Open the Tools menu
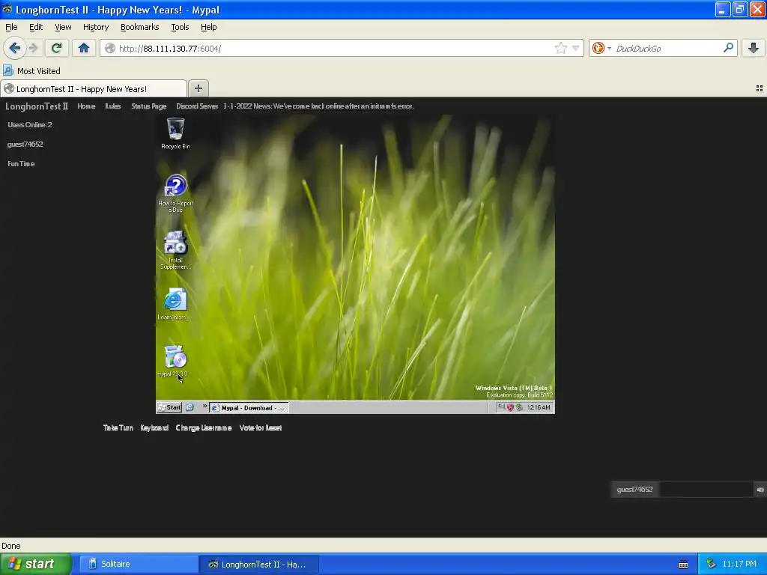The height and width of the screenshot is (575, 767). point(180,27)
